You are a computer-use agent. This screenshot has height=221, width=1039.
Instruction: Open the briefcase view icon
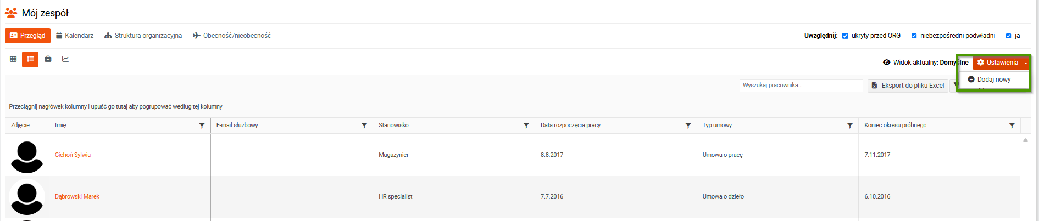48,59
